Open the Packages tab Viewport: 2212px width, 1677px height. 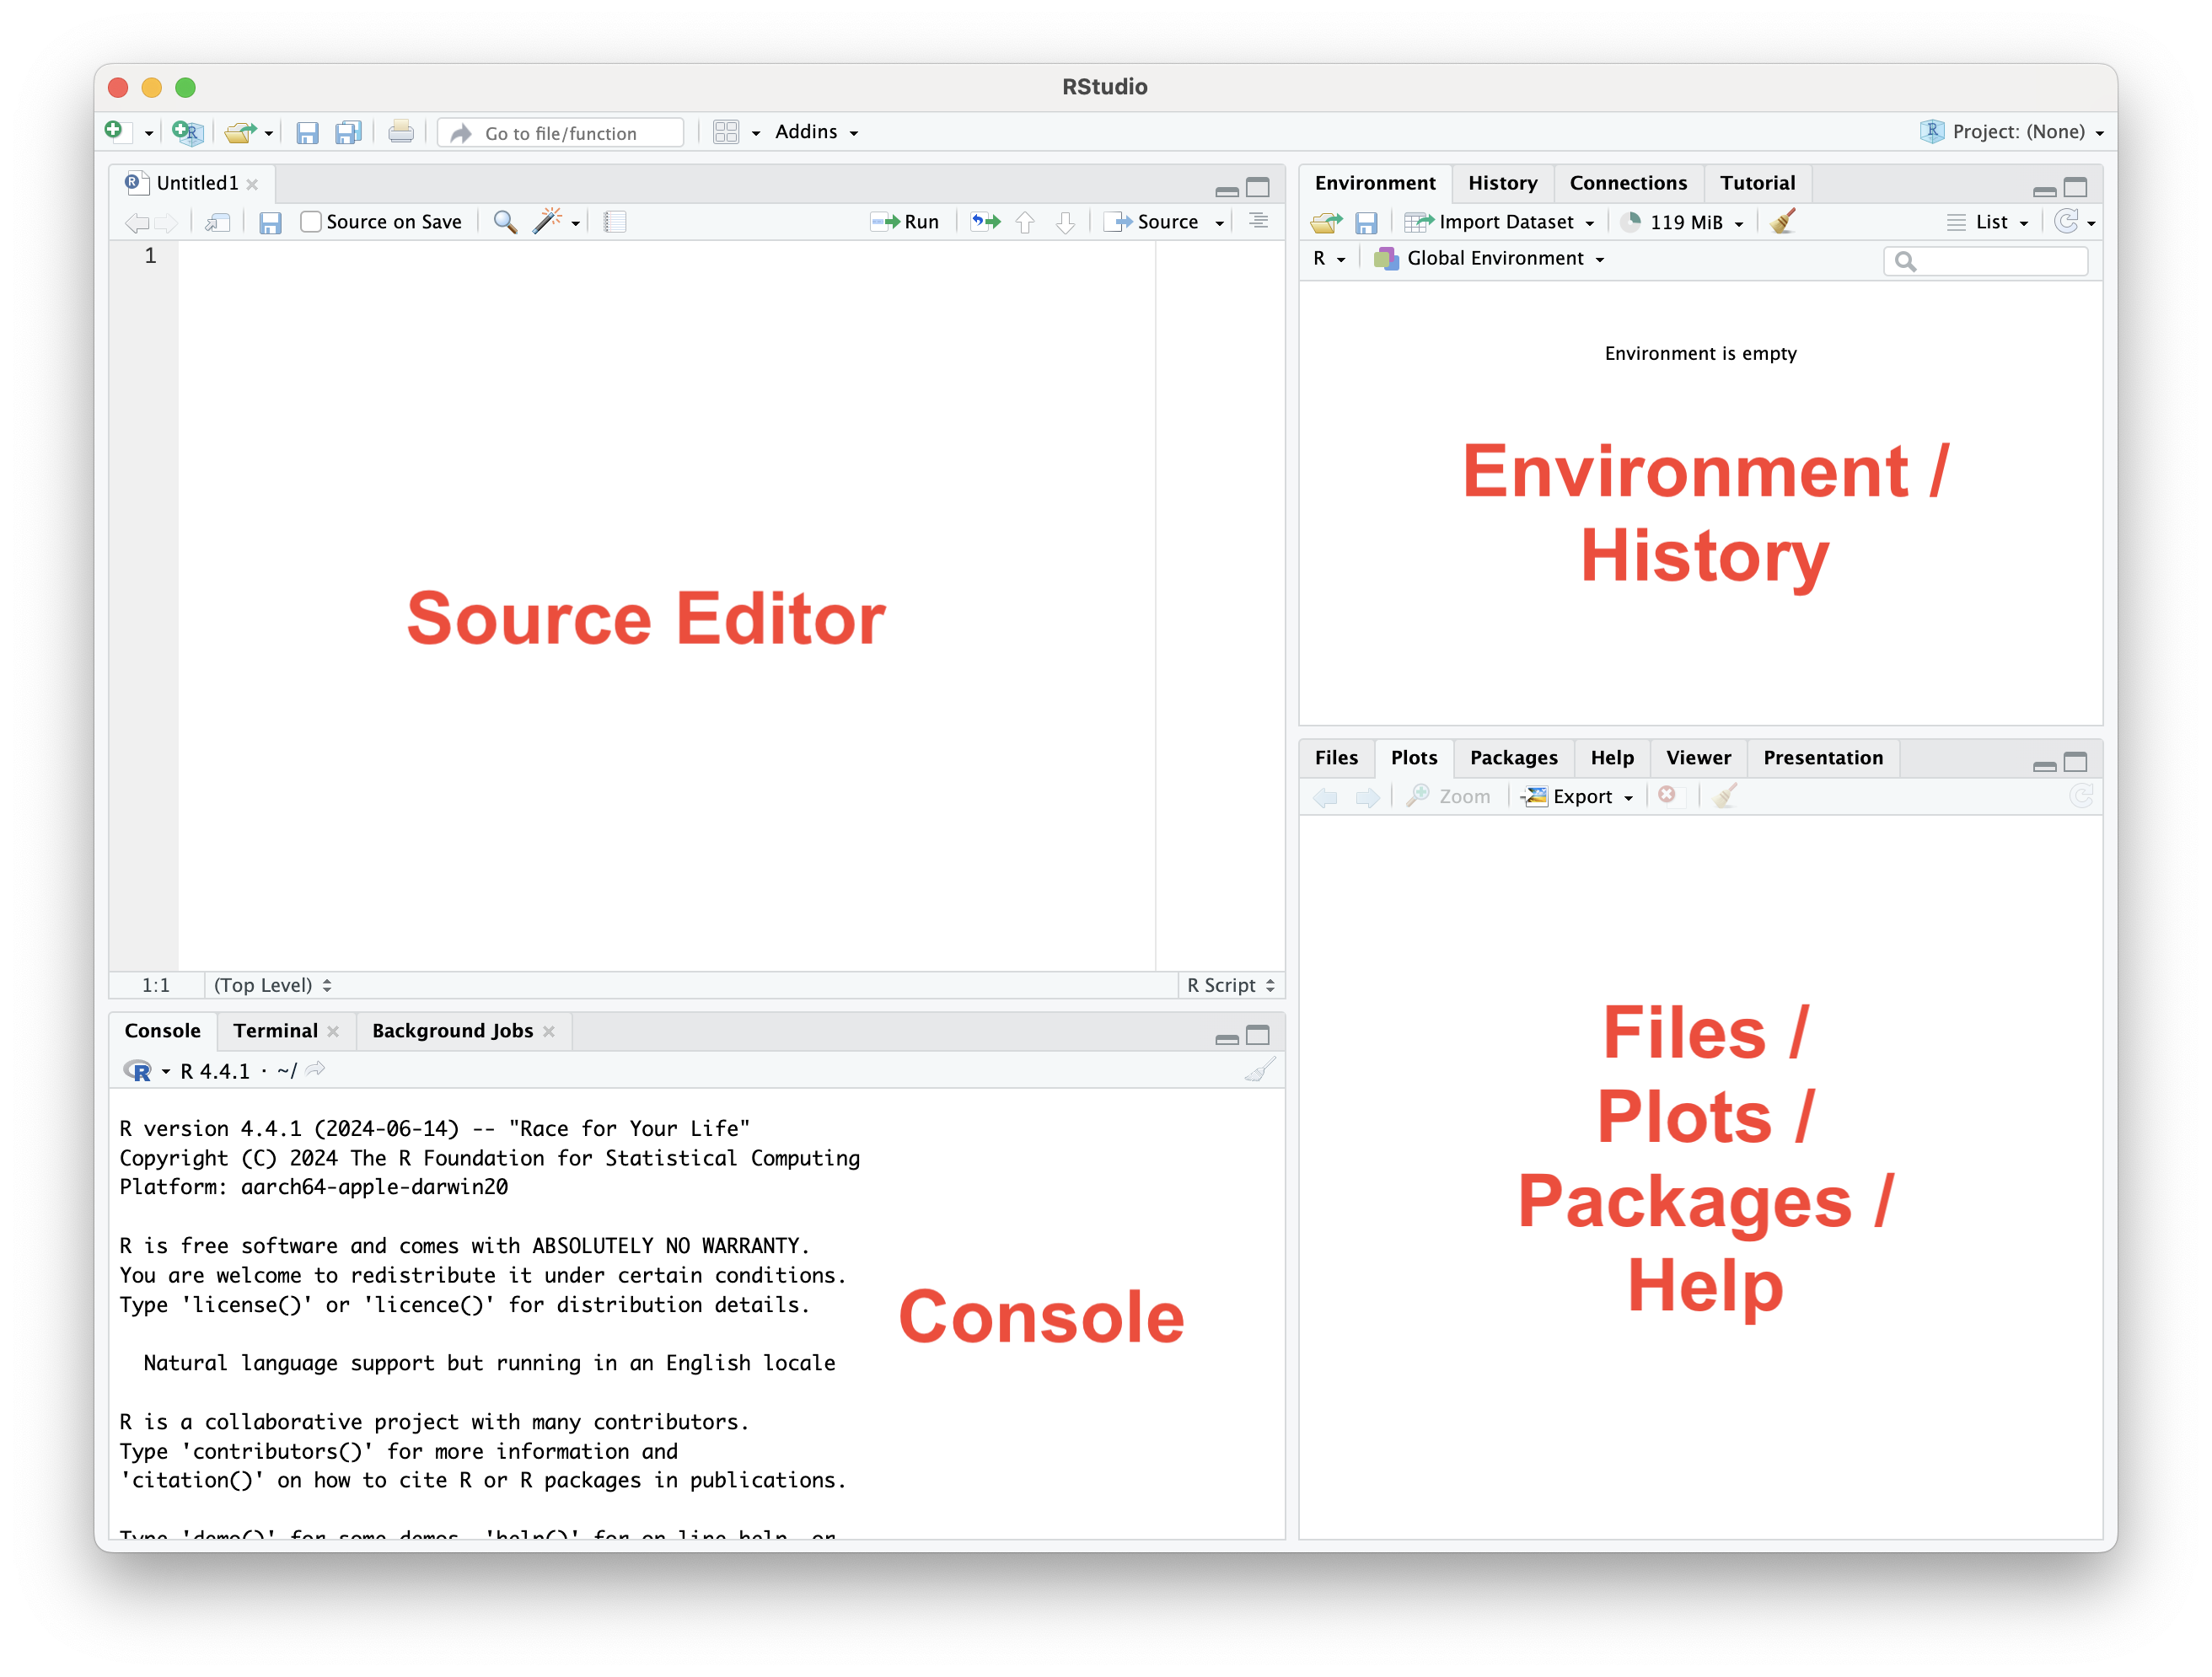(1513, 758)
